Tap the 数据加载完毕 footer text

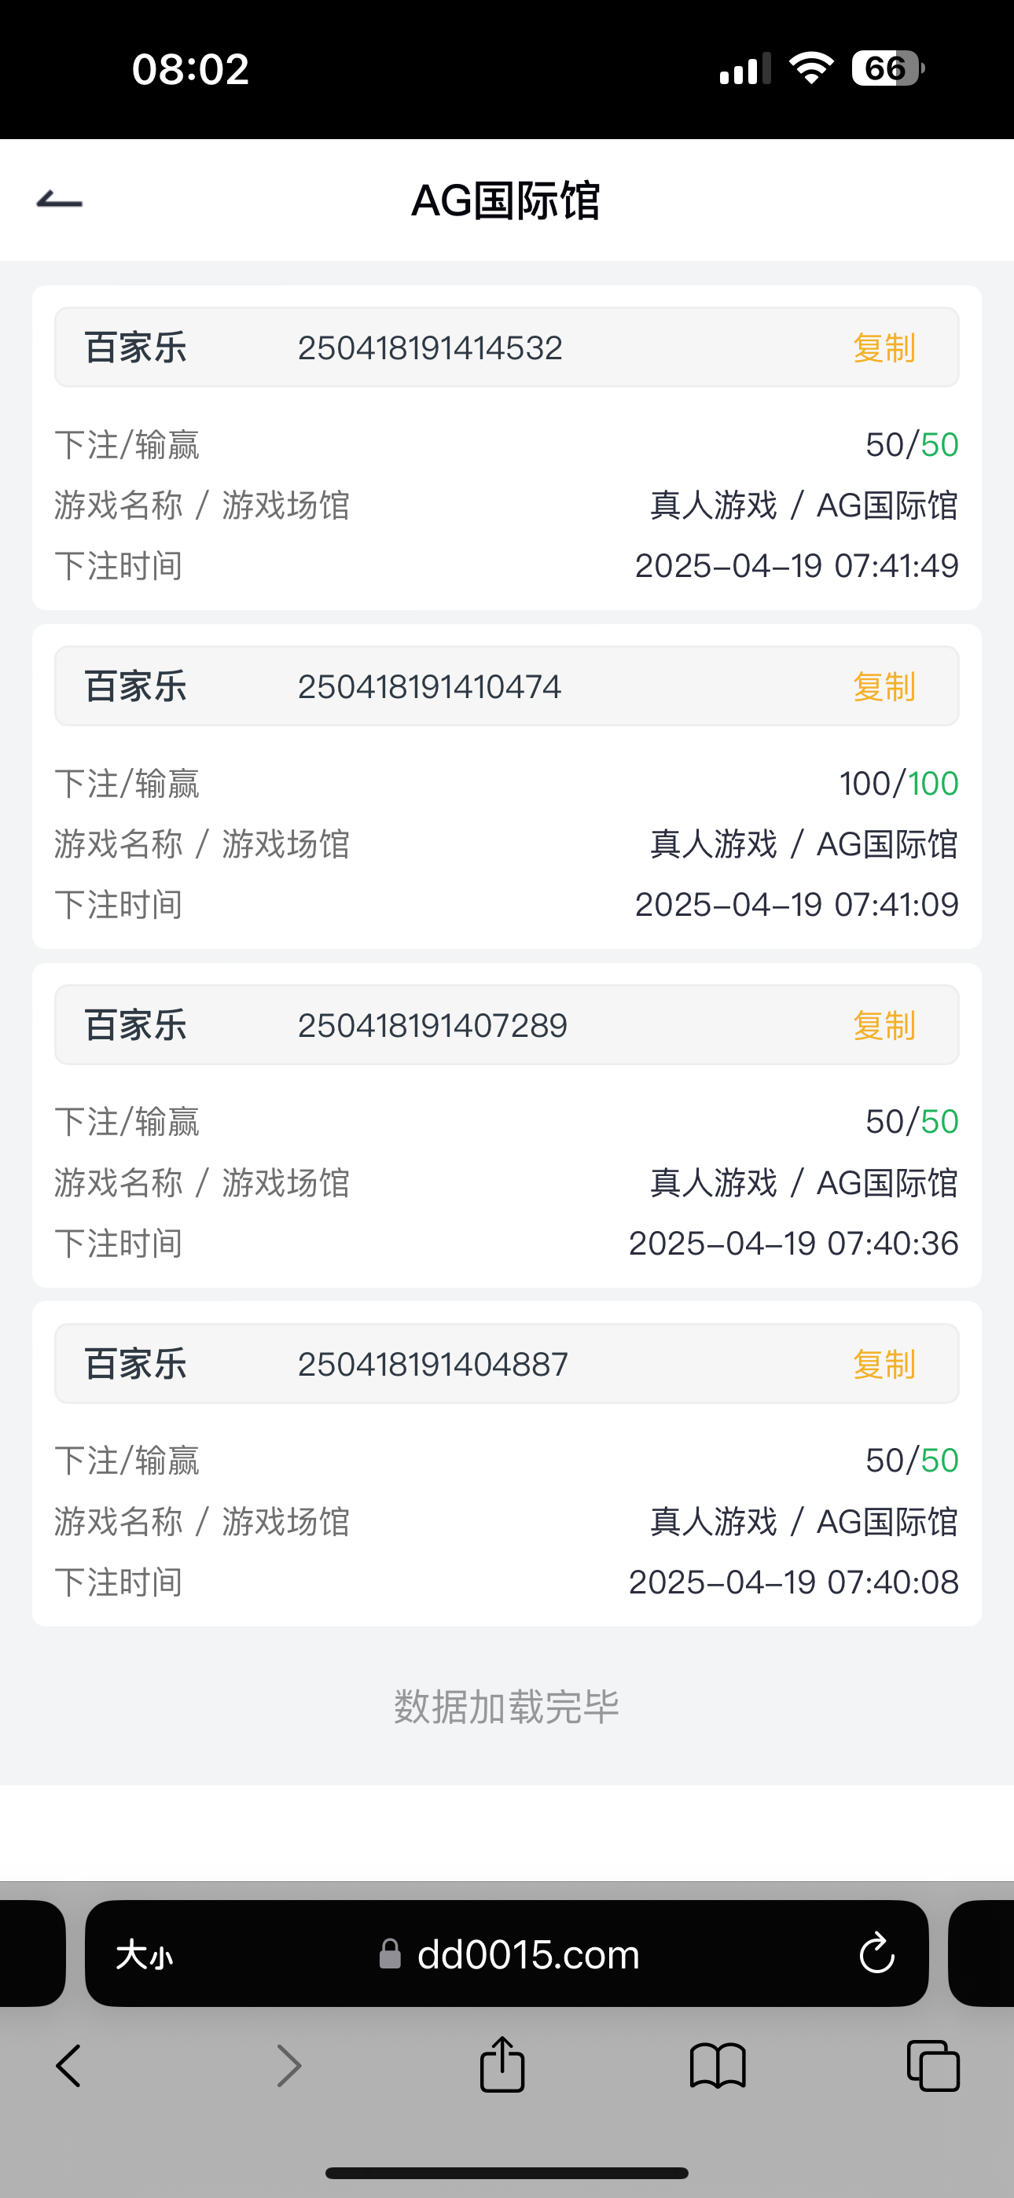point(506,1707)
